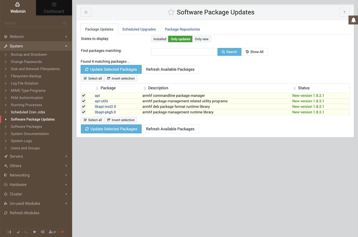The image size is (358, 237).
Task: Star the Software Package Updates page
Action: point(171,12)
